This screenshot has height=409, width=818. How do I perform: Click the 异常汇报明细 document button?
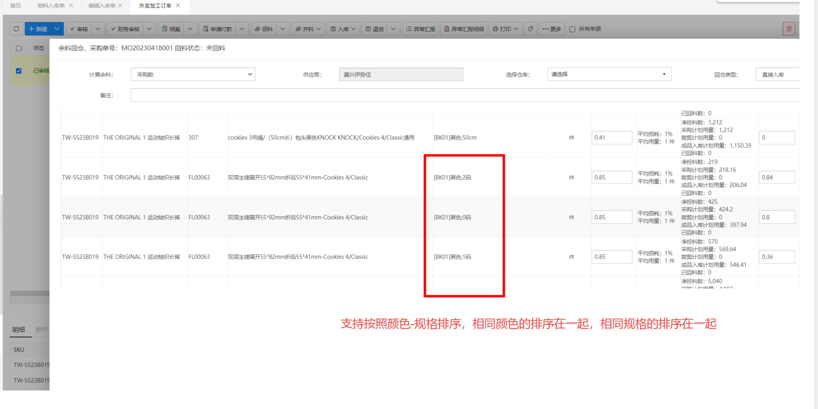464,29
